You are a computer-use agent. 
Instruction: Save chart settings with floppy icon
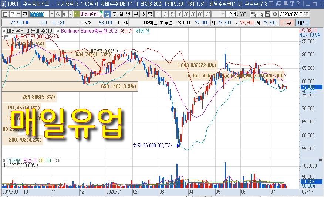click(x=267, y=14)
